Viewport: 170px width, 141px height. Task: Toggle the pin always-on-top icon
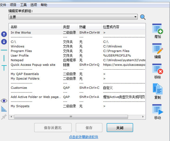pos(4,117)
